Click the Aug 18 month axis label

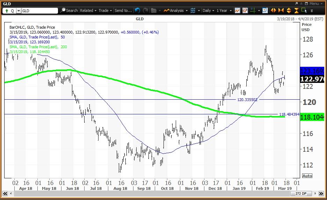(120, 188)
